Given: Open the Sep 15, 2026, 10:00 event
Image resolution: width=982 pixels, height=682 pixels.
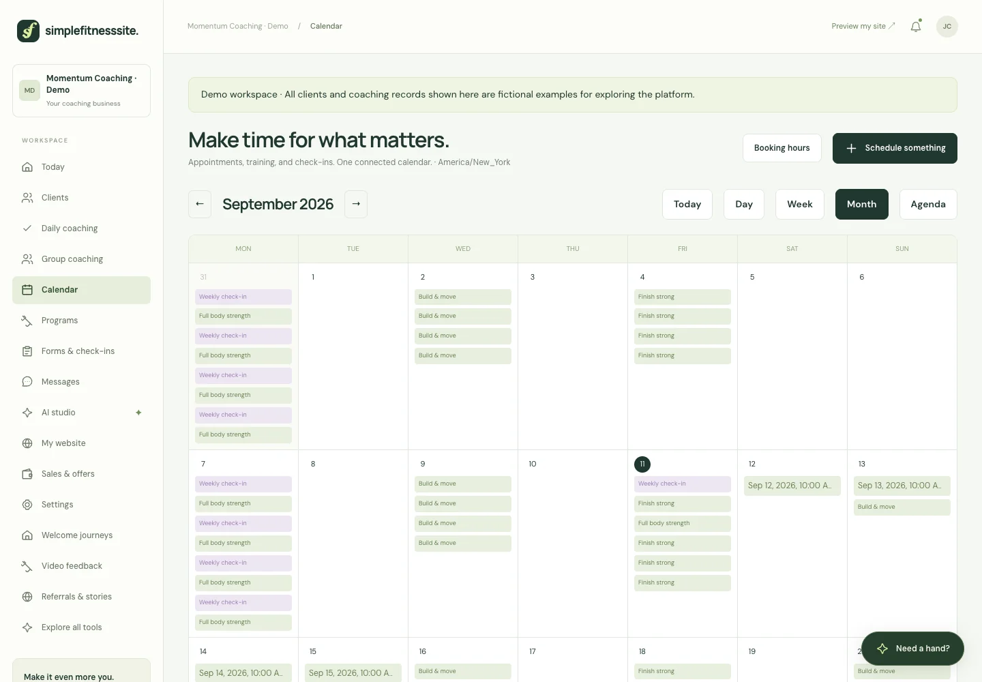Looking at the screenshot, I should coord(353,673).
